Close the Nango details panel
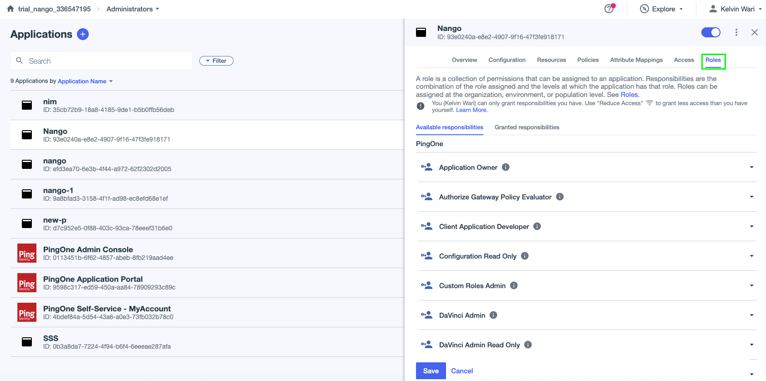 coord(755,32)
